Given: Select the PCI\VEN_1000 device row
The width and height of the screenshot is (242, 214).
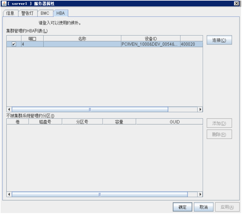Looking at the screenshot, I should point(150,44).
